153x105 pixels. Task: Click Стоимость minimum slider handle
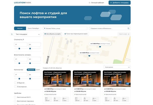[x=19, y=48]
